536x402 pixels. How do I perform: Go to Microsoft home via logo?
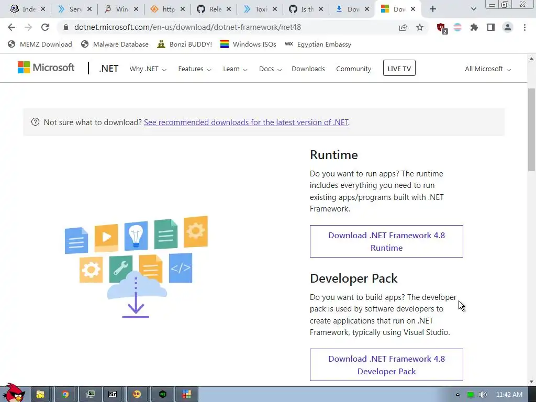click(46, 68)
